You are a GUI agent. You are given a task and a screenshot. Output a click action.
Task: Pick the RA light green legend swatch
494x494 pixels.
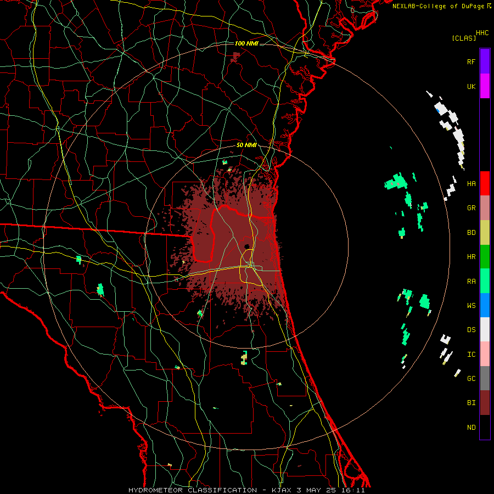tap(485, 281)
